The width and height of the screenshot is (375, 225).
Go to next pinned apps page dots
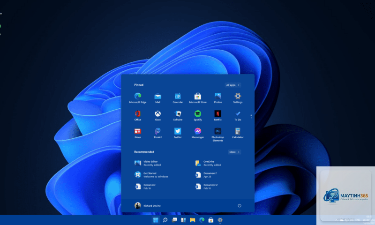tap(251, 116)
